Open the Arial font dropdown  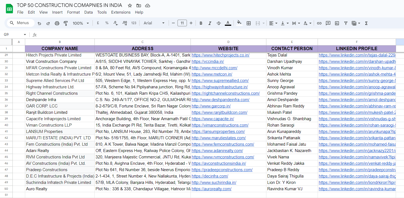tap(154, 23)
